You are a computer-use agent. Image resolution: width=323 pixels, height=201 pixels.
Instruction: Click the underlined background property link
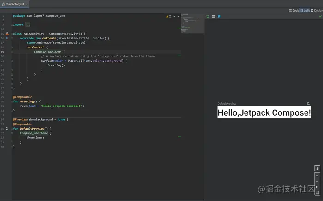tap(113, 61)
